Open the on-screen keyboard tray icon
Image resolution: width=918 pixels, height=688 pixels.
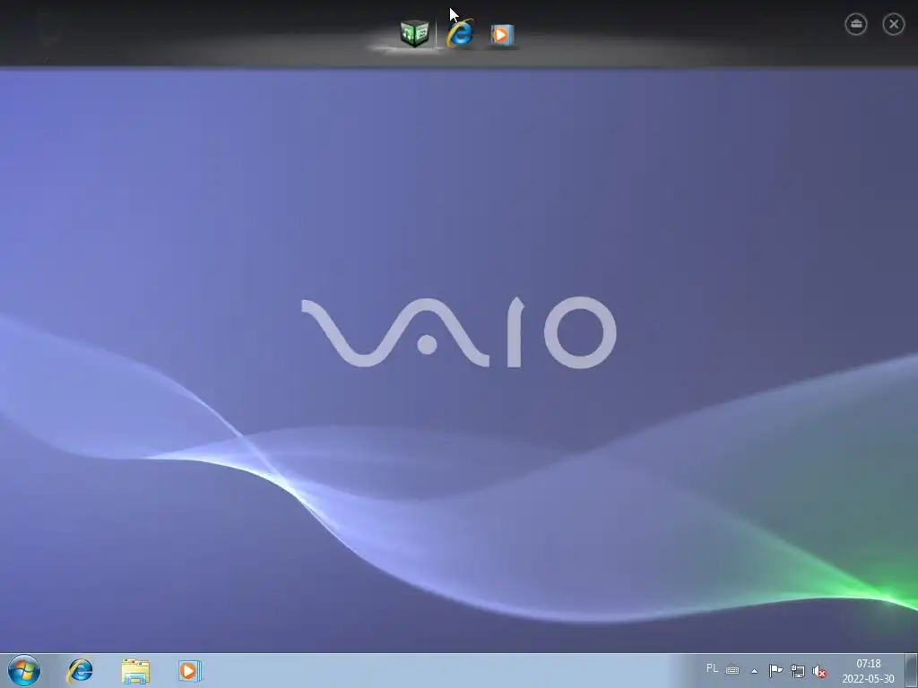pyautogui.click(x=732, y=670)
